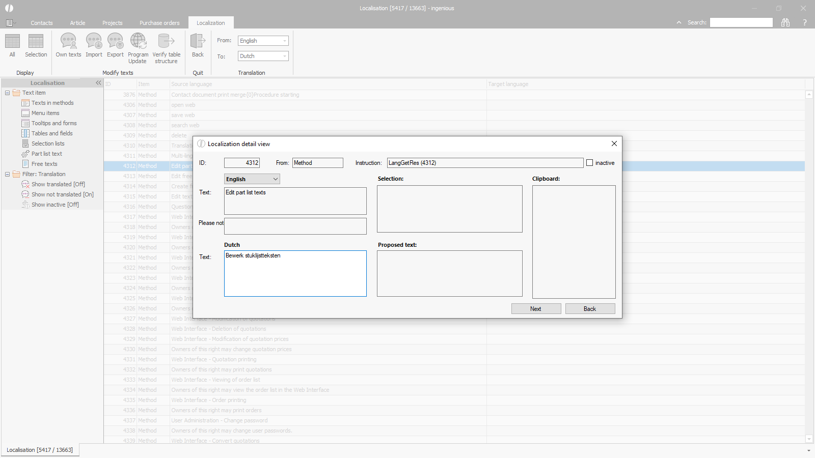Click the Export texts icon
Image resolution: width=815 pixels, height=458 pixels.
pyautogui.click(x=115, y=41)
